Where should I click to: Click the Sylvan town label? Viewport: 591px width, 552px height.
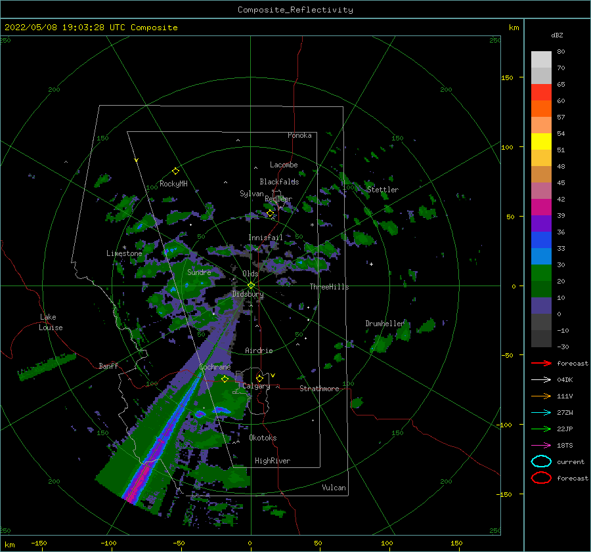[252, 194]
